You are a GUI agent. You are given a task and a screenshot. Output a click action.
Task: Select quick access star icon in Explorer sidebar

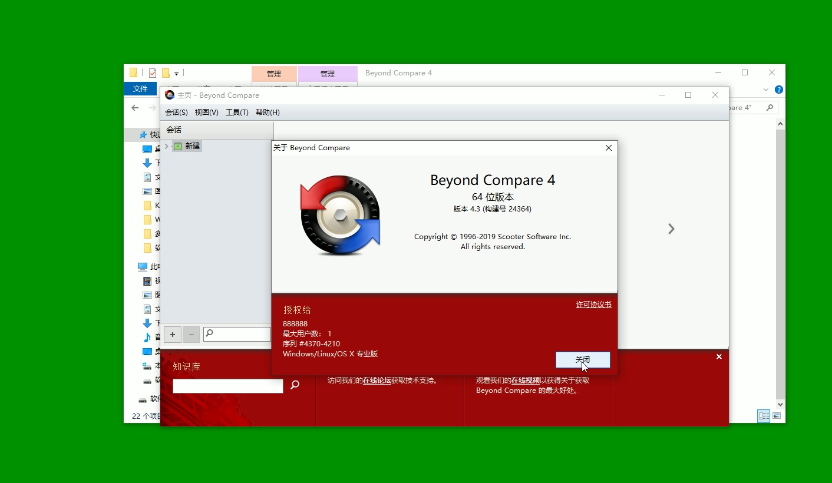(143, 135)
